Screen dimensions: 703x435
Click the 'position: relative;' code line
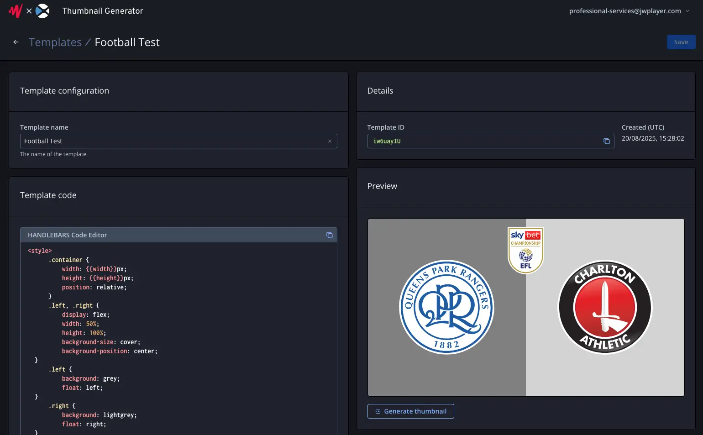(94, 287)
